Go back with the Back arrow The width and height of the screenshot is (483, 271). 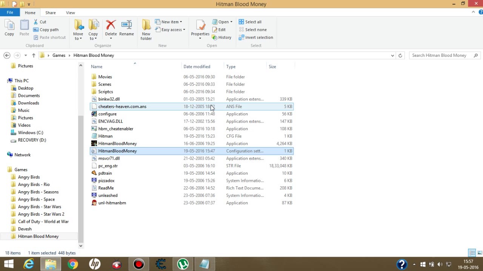pos(7,55)
